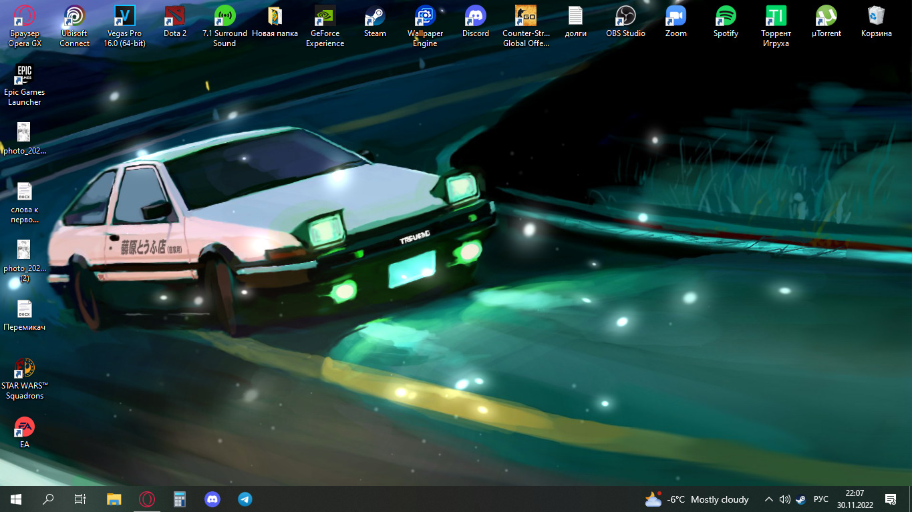Open the notification center in the taskbar
912x512 pixels.
click(x=890, y=499)
